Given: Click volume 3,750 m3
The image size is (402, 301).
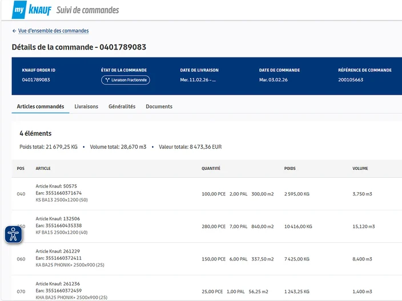Looking at the screenshot, I should coord(362,194).
